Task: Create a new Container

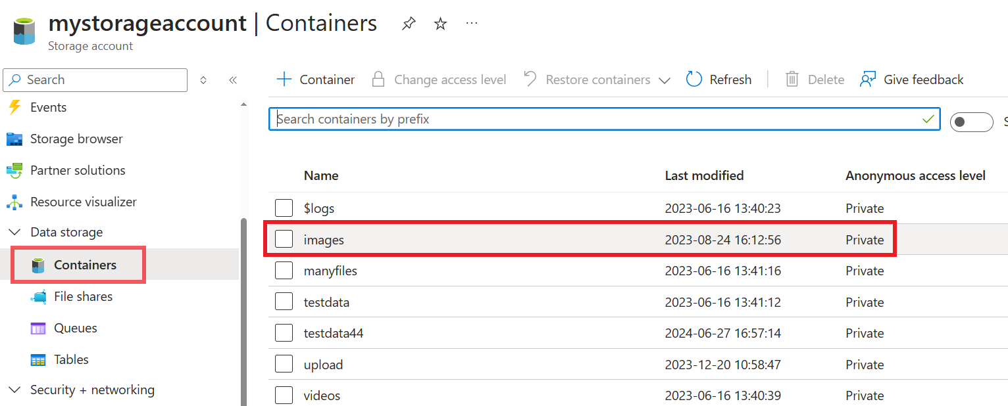Action: pos(315,79)
